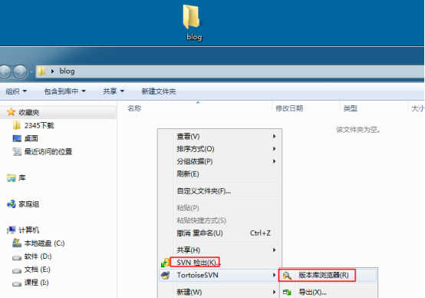
Task: Open the recent locations dropdown beside Forward
Action: pyautogui.click(x=31, y=72)
